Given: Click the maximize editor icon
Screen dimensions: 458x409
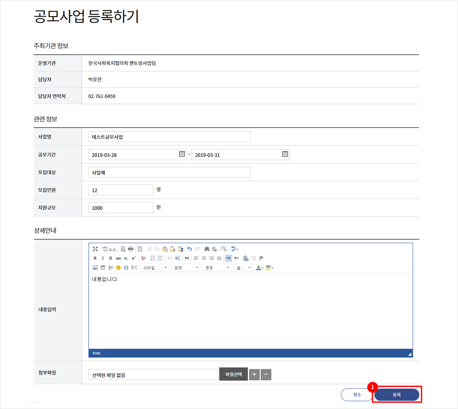Looking at the screenshot, I should coord(95,249).
